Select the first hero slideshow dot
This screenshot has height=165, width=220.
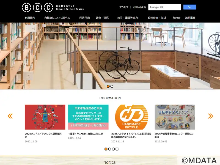(x=108, y=86)
